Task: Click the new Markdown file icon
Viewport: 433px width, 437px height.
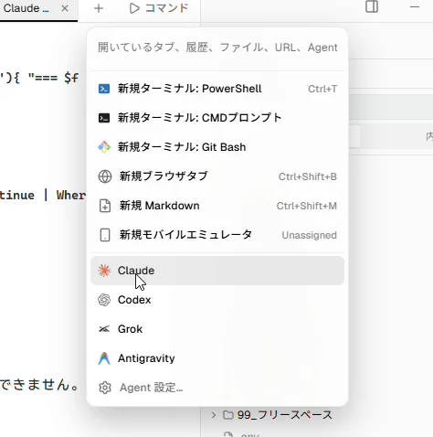Action: tap(105, 206)
